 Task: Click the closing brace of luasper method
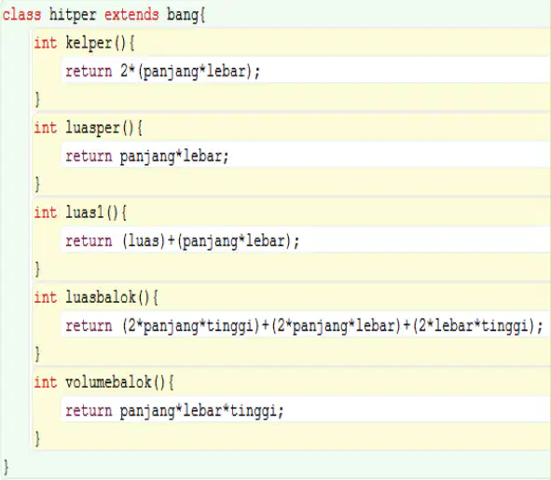(x=37, y=185)
